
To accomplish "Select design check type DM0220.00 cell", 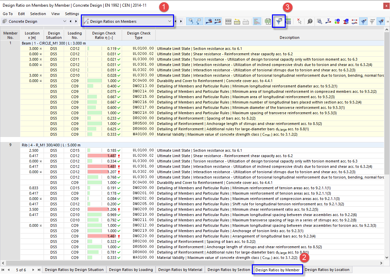I will [139, 236].
